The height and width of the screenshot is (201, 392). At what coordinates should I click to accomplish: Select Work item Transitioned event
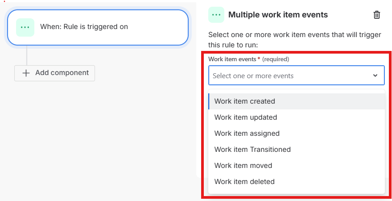[x=252, y=150]
